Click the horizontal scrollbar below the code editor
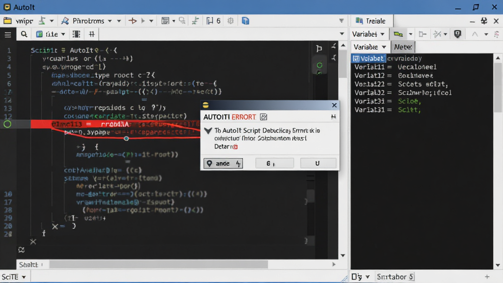This screenshot has height=283, width=503. coord(159,265)
